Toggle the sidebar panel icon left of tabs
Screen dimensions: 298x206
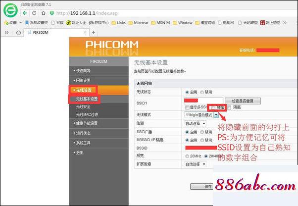[7, 33]
